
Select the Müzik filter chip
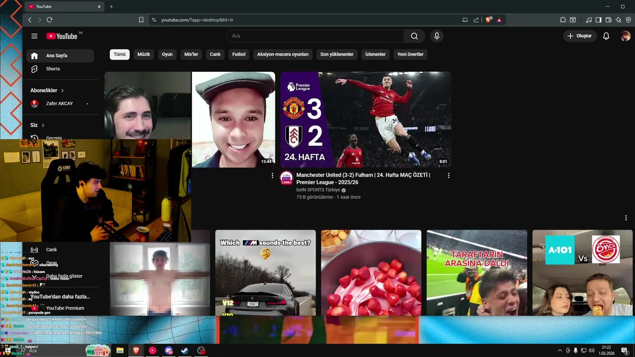pyautogui.click(x=143, y=54)
